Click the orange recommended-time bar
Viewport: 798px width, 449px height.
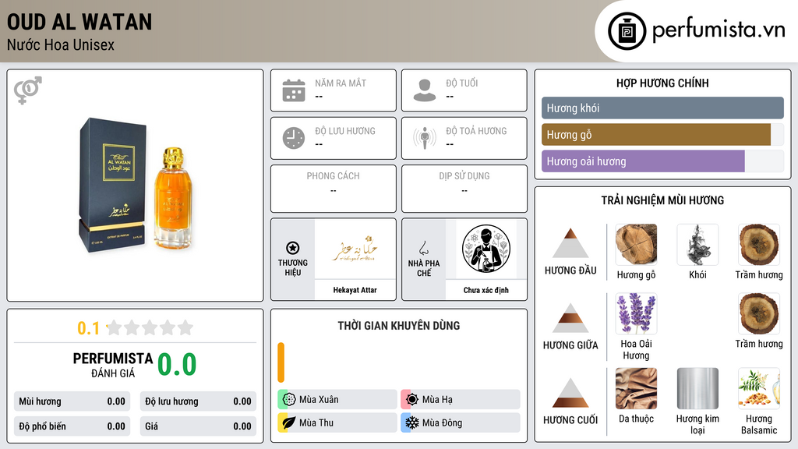click(x=281, y=362)
